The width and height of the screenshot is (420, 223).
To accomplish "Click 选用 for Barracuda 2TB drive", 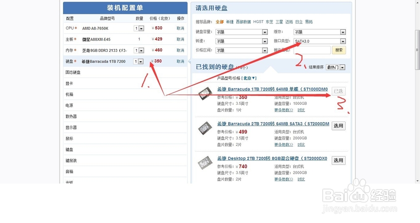I will tap(339, 126).
